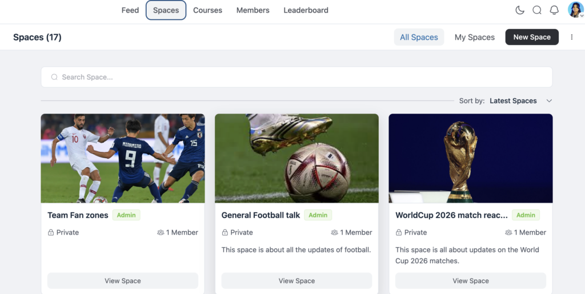Open the search magnifier in header
The image size is (585, 294).
coord(537,10)
